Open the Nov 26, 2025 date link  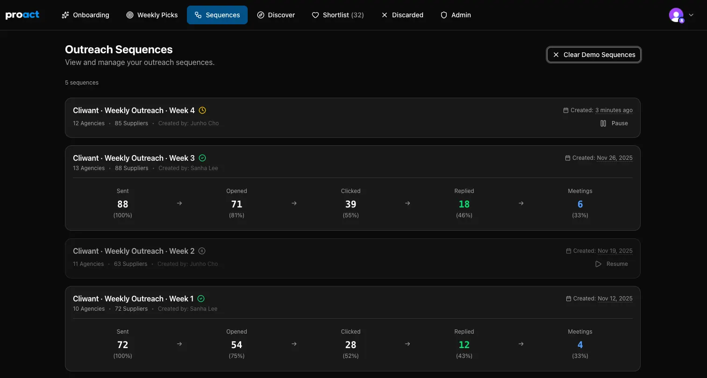(614, 158)
